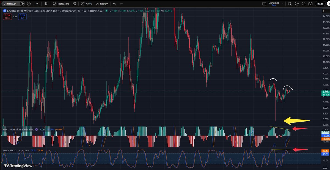Click the 14.00% price axis label
This screenshot has height=170, width=330.
click(326, 17)
